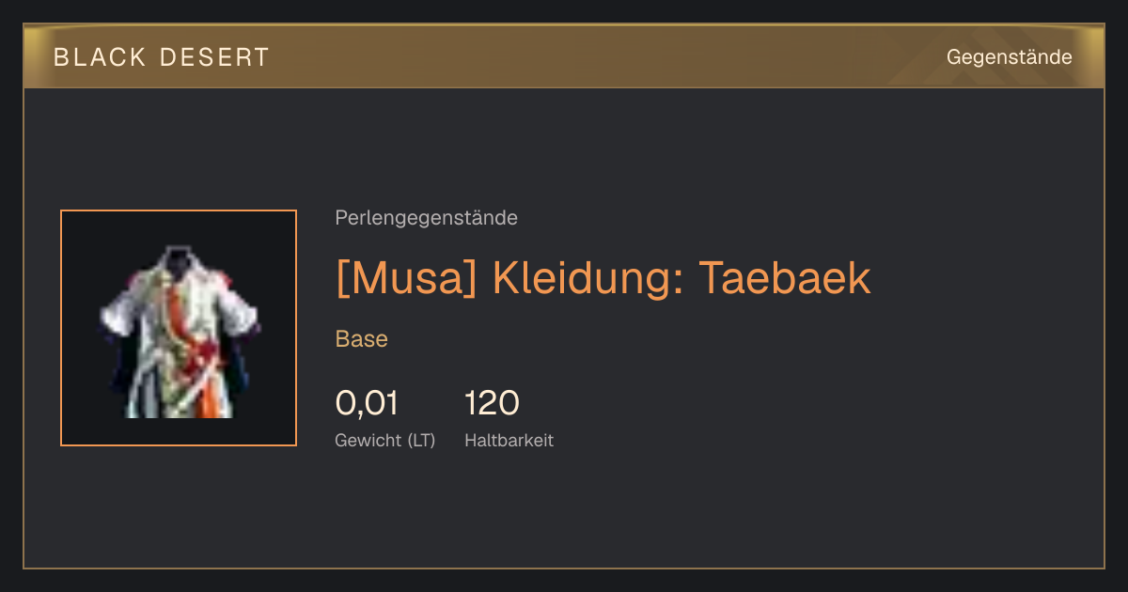Click the 120 durability value
The image size is (1128, 592).
pyautogui.click(x=493, y=403)
